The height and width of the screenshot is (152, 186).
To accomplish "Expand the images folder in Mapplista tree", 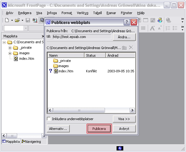I will coord(10,53).
